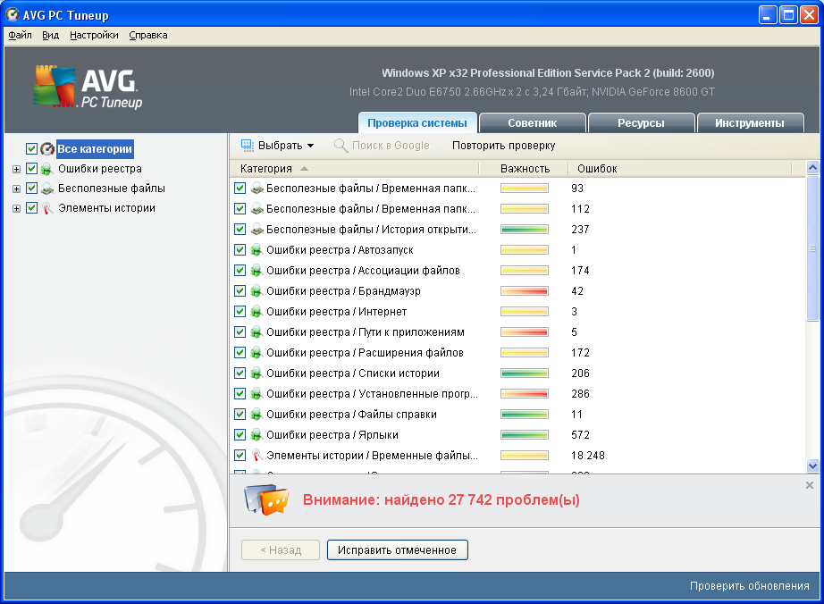Screen dimensions: 824x604
Task: Switch to the Инструменты tab
Action: tap(750, 123)
